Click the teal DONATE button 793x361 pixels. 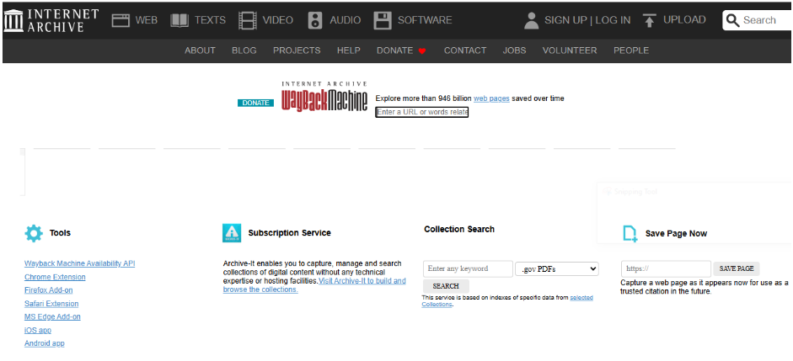256,103
